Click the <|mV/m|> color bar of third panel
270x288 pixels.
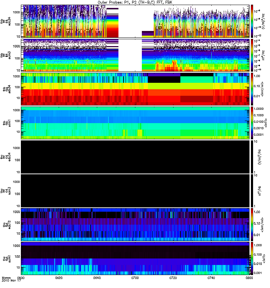click(x=252, y=89)
